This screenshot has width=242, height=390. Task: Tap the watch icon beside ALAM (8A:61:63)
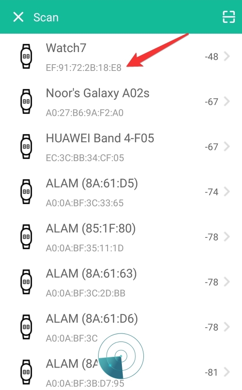tap(26, 282)
